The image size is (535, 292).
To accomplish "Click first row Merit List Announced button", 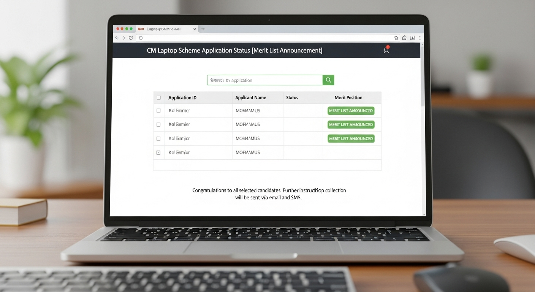I will point(351,111).
